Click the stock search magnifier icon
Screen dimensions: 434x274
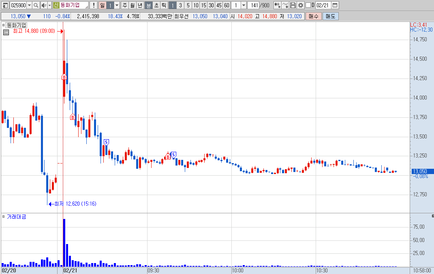[36, 5]
